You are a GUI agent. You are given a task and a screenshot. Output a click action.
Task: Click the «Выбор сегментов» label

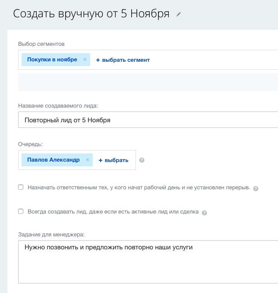pyautogui.click(x=41, y=44)
